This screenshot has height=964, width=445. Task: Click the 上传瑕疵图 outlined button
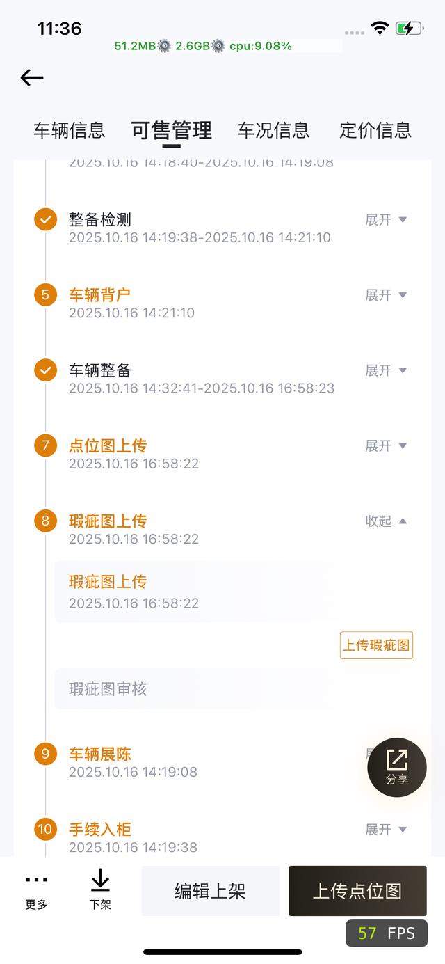pos(376,645)
